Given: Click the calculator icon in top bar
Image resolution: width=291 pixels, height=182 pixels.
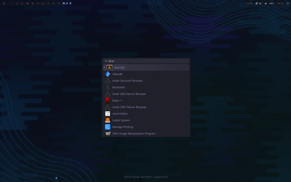Looking at the screenshot, I should [x=70, y=3].
